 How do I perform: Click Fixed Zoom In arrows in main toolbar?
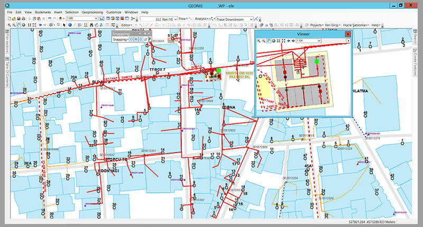coord(29,25)
